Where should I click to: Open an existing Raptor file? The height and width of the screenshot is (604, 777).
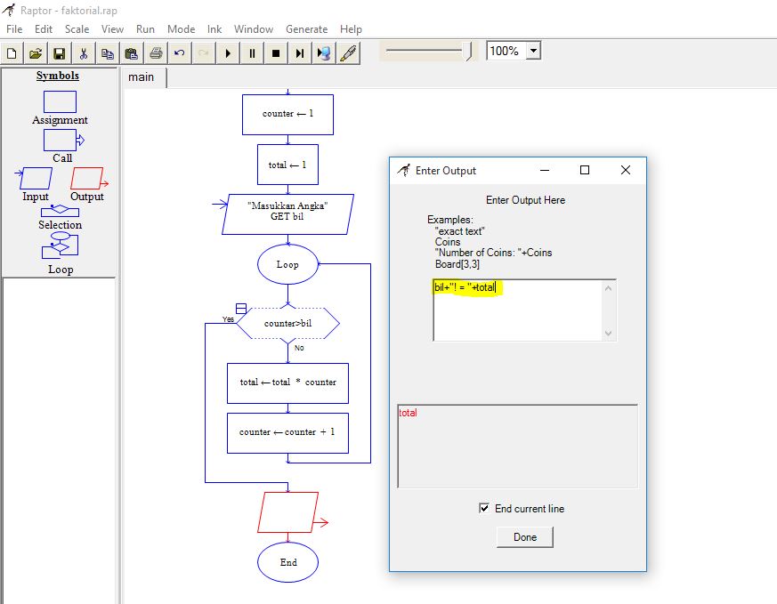pyautogui.click(x=36, y=52)
